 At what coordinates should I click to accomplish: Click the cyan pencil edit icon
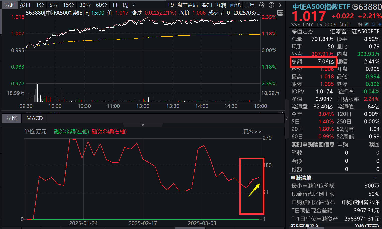[366, 24]
